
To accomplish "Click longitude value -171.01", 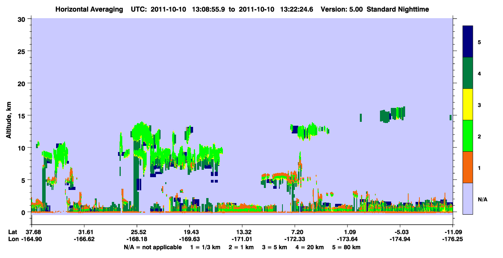I will 242,239.
